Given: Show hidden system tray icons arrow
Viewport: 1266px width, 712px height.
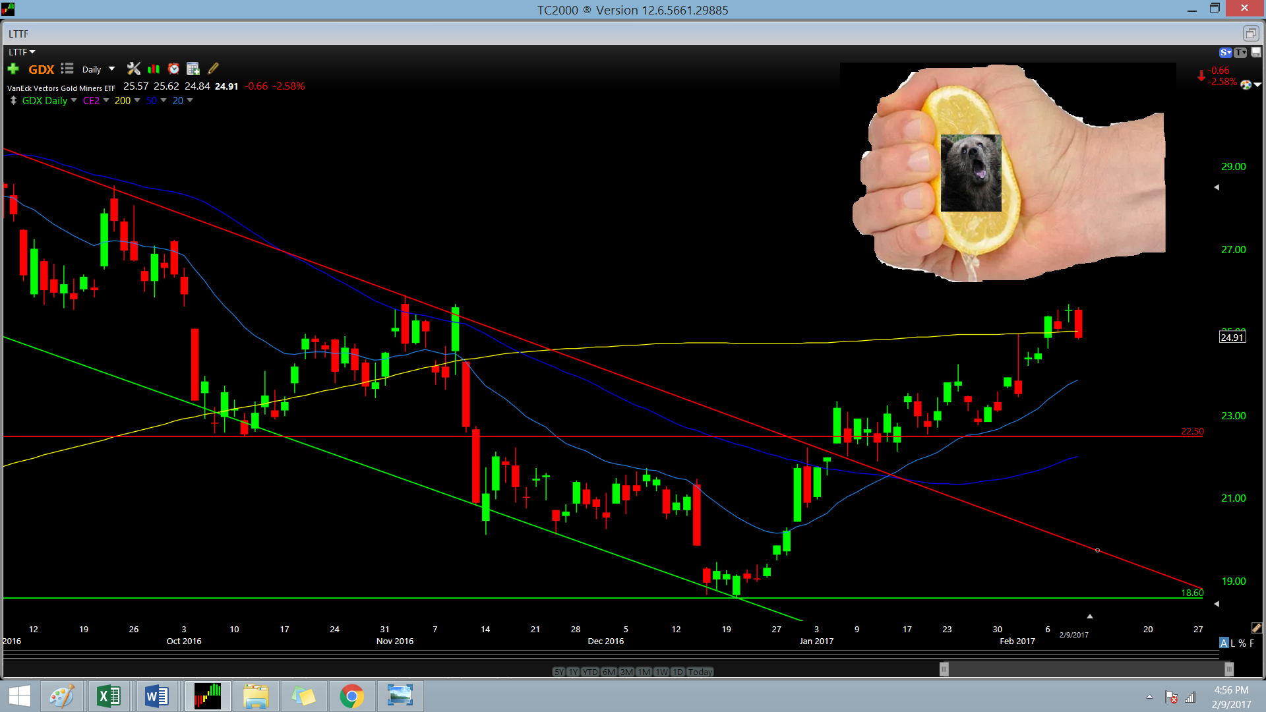Looking at the screenshot, I should coord(1149,697).
